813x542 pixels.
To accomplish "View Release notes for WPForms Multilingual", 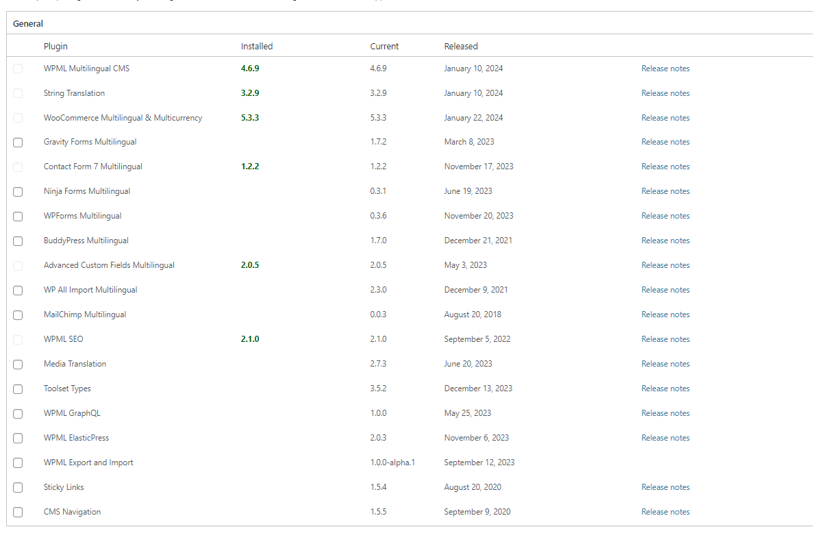I will pos(665,216).
